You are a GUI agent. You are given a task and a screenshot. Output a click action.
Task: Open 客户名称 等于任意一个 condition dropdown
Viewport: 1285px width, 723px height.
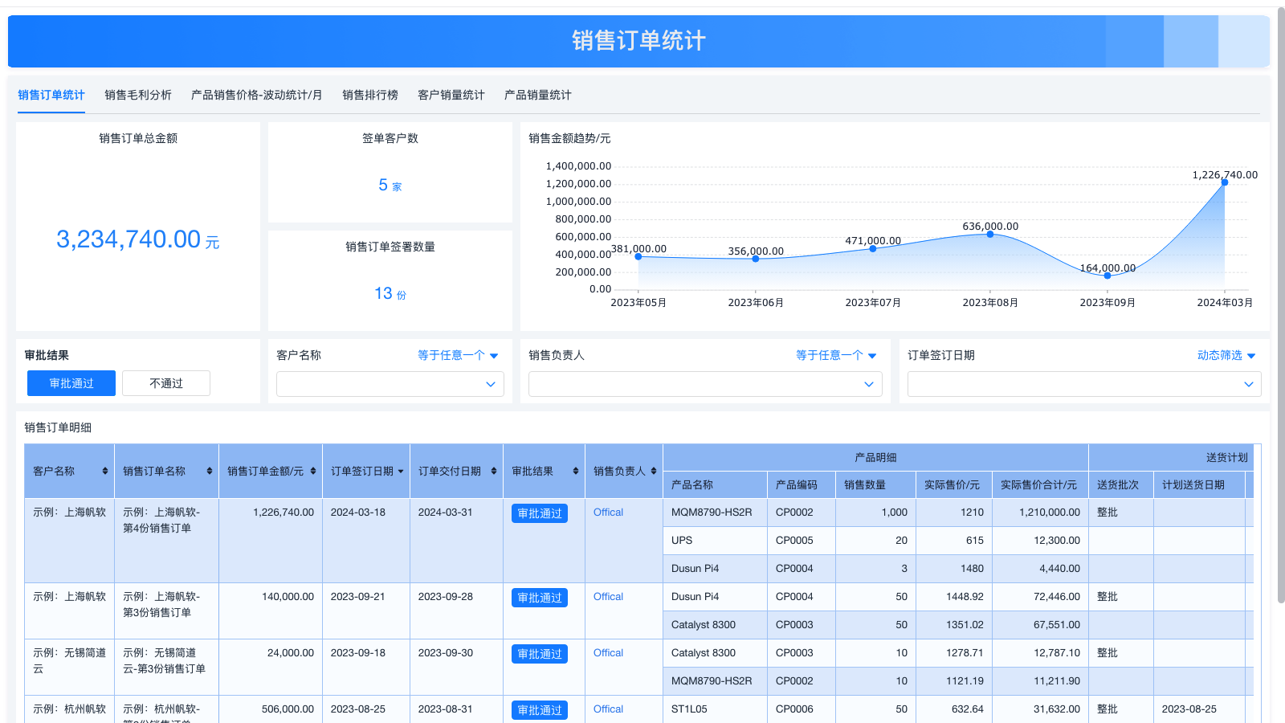458,355
